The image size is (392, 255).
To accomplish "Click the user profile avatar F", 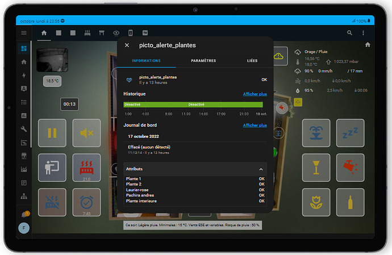I will [x=24, y=228].
